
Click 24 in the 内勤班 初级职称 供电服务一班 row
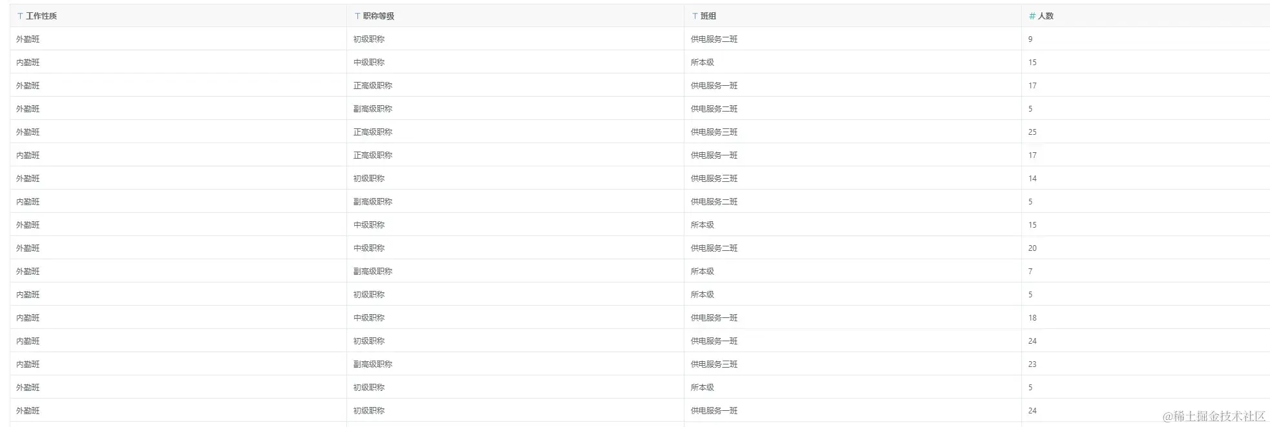[1032, 341]
